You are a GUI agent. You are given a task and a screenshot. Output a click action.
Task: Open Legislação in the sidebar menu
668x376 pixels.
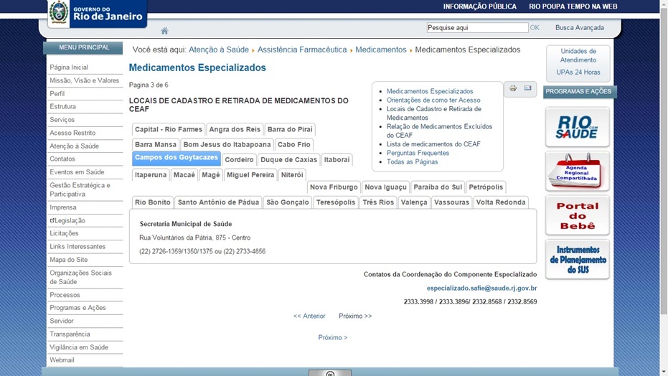point(70,220)
